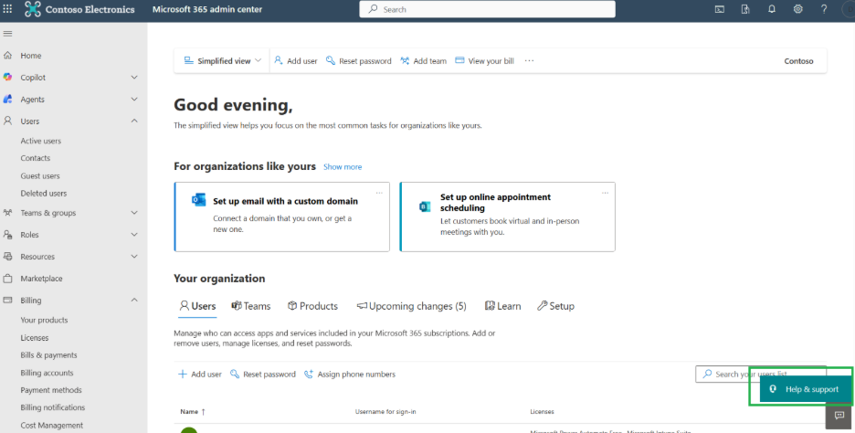Click Assign phone numbers

point(350,375)
